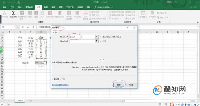This screenshot has width=200, height=106.
Task: Open Math & Trig functions icon
Action: tap(69, 13)
